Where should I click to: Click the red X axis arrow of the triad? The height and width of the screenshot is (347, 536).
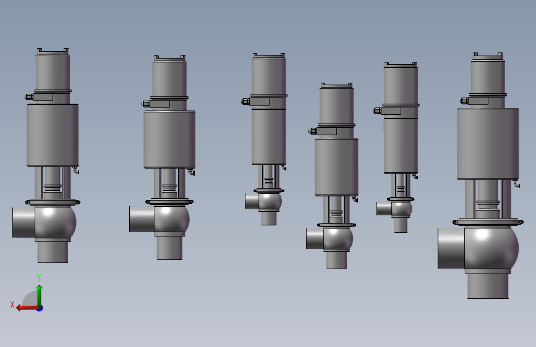click(x=27, y=308)
